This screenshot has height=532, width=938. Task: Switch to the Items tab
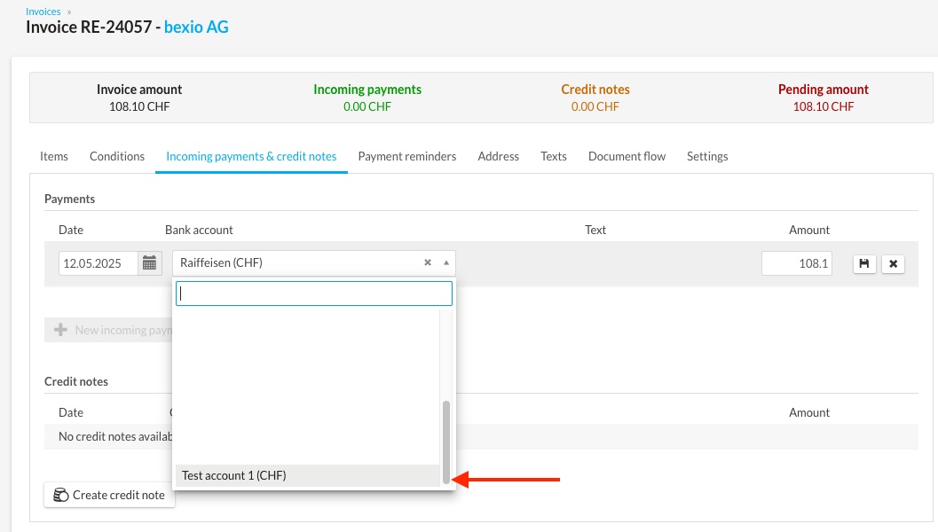[x=54, y=156]
